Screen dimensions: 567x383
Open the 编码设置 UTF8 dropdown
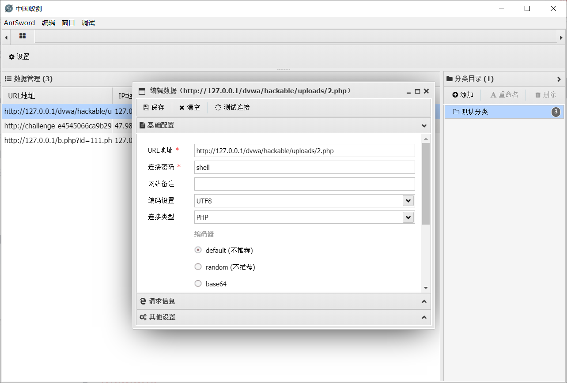(408, 201)
